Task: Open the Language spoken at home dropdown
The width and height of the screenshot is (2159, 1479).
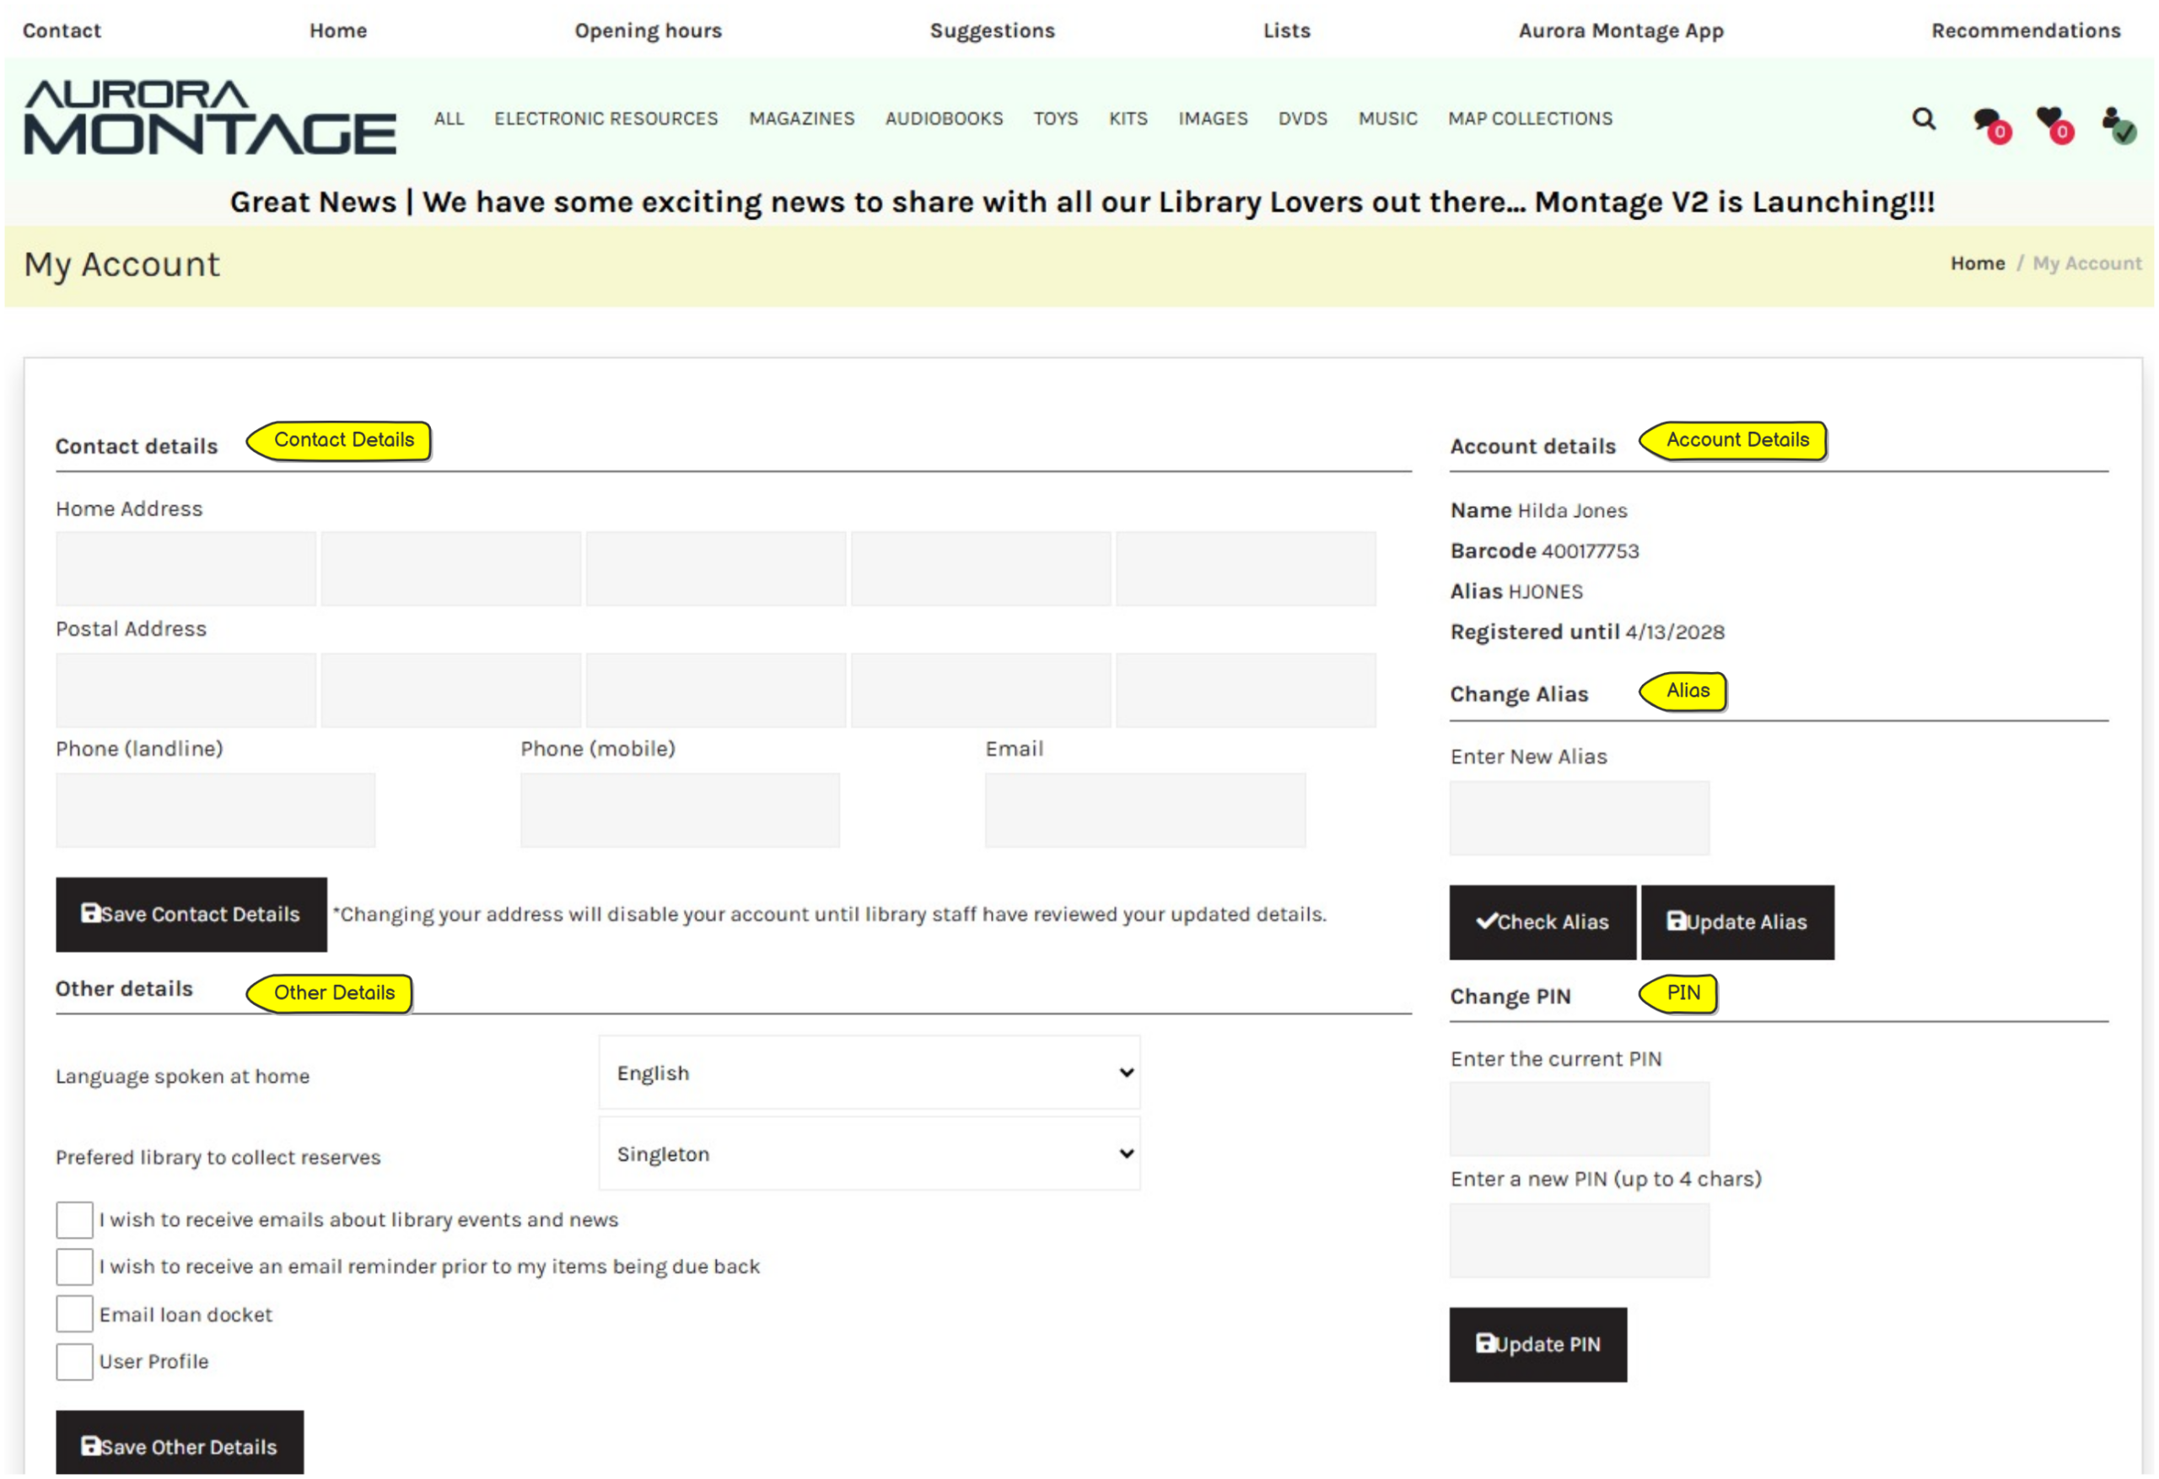Action: pos(869,1073)
